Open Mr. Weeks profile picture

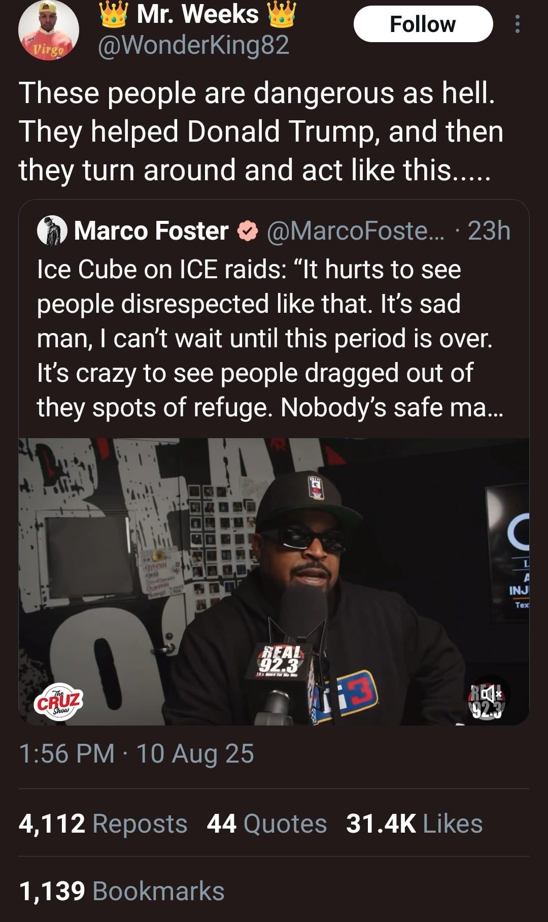click(49, 30)
